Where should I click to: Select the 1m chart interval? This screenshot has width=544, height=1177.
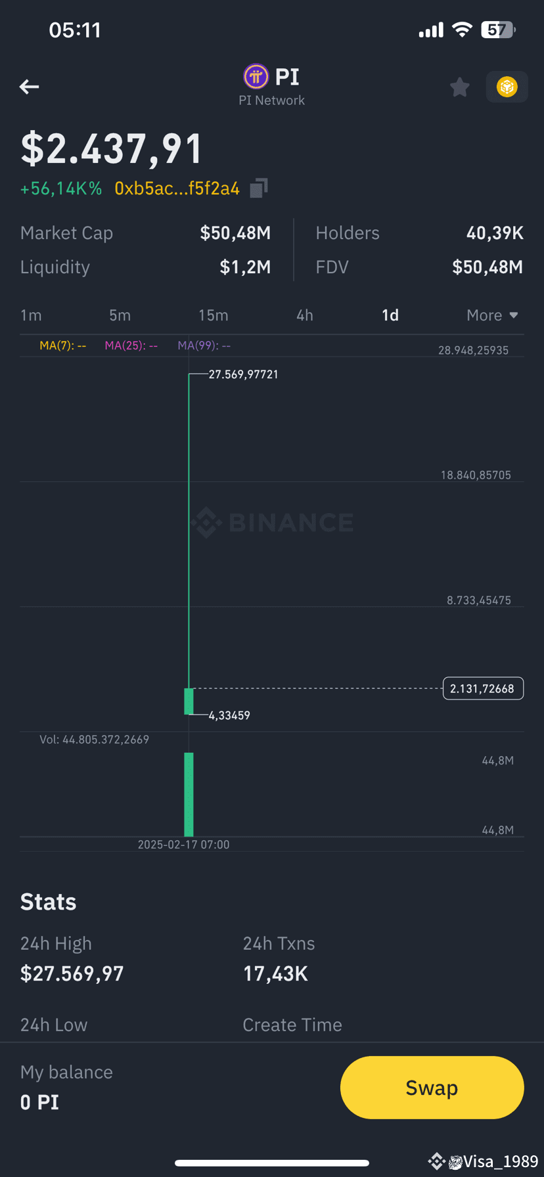point(31,315)
